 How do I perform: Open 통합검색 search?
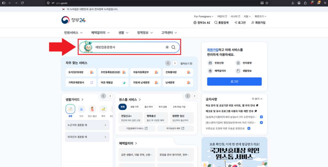click(221, 23)
